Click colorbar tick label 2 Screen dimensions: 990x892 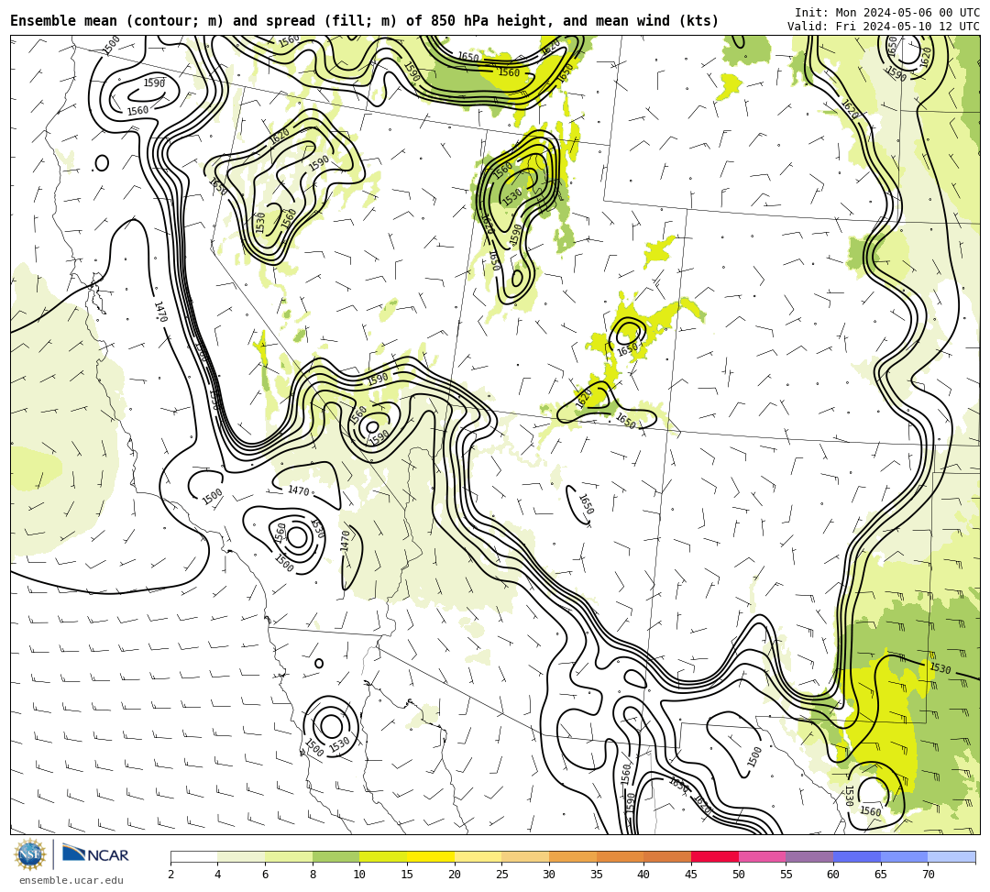click(170, 875)
